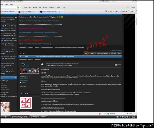Click the Internet zone globe icon
The height and width of the screenshot is (128, 154).
click(108, 114)
